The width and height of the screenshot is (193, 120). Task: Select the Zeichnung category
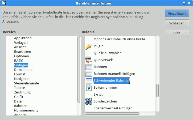click(x=22, y=92)
